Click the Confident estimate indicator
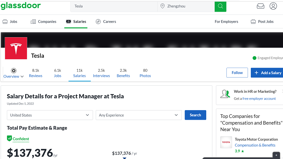Screen dimensions: 283x159 click(18, 139)
